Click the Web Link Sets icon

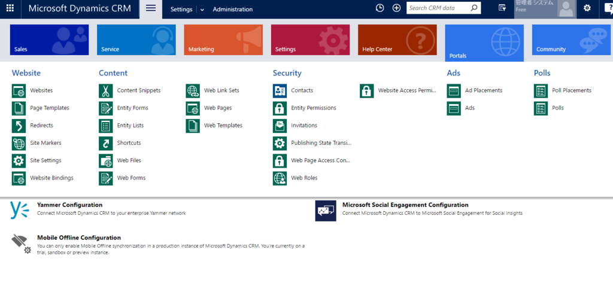[x=193, y=90]
